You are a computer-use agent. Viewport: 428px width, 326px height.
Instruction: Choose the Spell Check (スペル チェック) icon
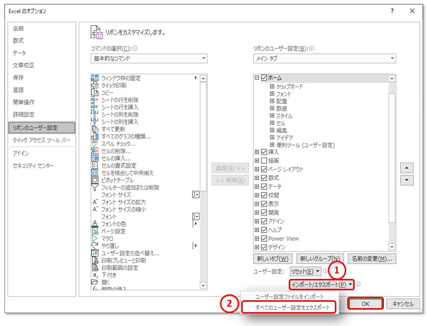click(x=95, y=144)
